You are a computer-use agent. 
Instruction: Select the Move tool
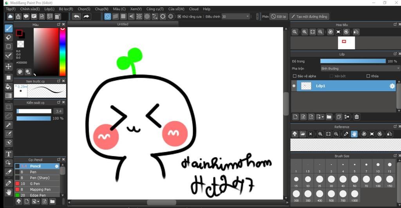[x=9, y=66]
